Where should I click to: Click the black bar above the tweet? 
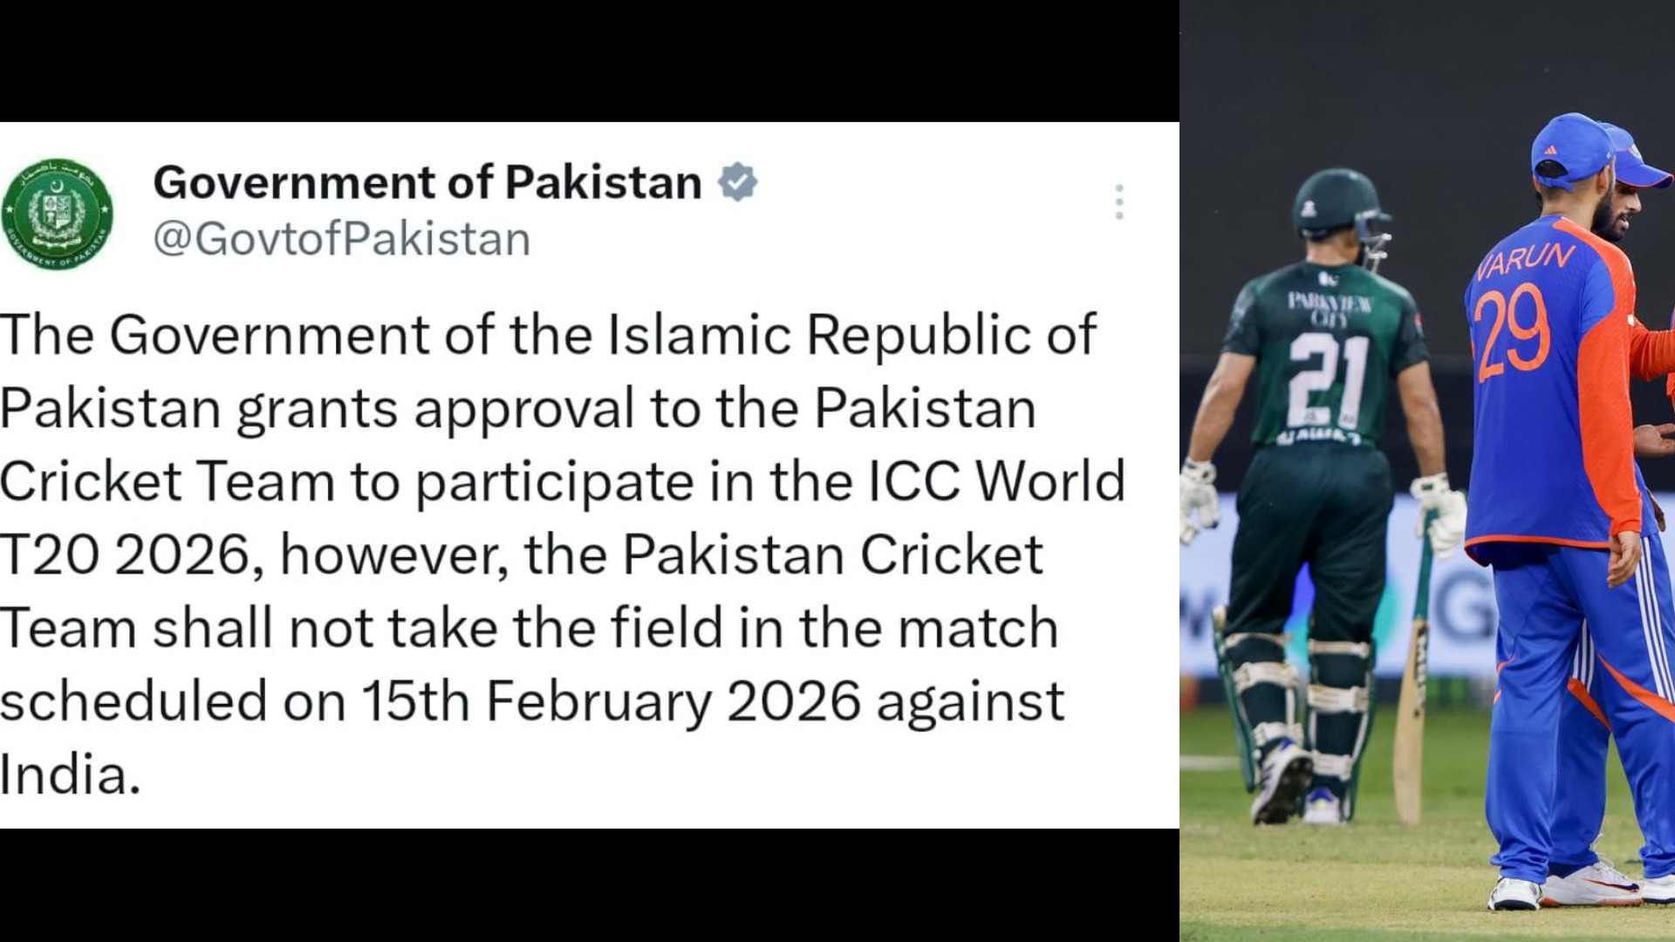590,61
